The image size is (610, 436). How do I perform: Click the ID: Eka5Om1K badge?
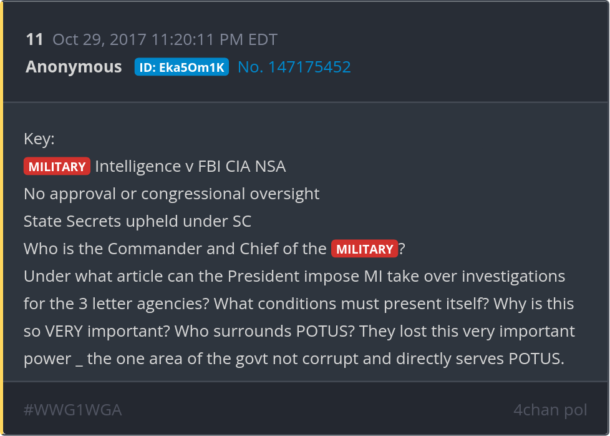click(x=182, y=67)
